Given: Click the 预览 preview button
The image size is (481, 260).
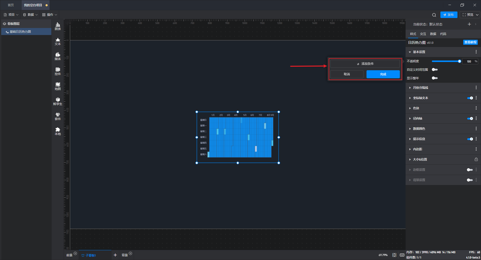Looking at the screenshot, I should (468, 15).
